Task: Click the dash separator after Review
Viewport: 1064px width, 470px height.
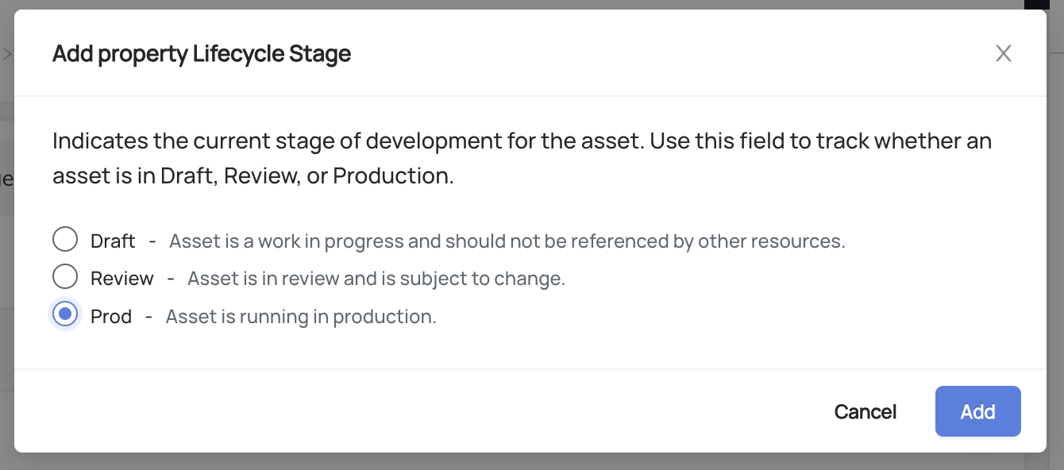Action: 171,279
